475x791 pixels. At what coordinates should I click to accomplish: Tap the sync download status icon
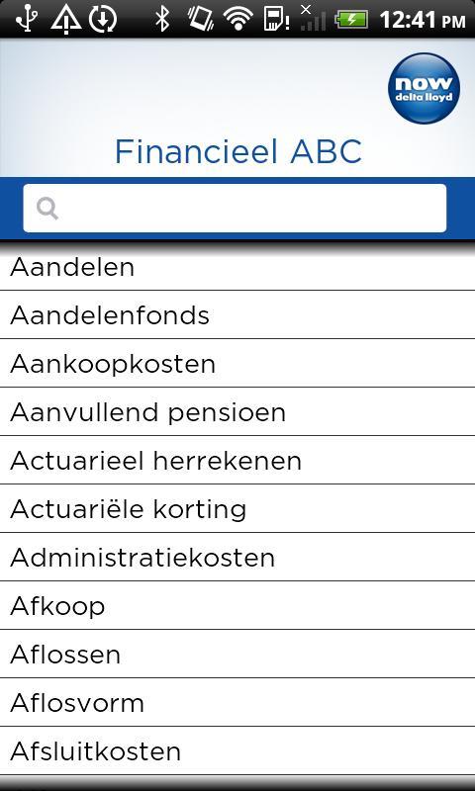(103, 19)
